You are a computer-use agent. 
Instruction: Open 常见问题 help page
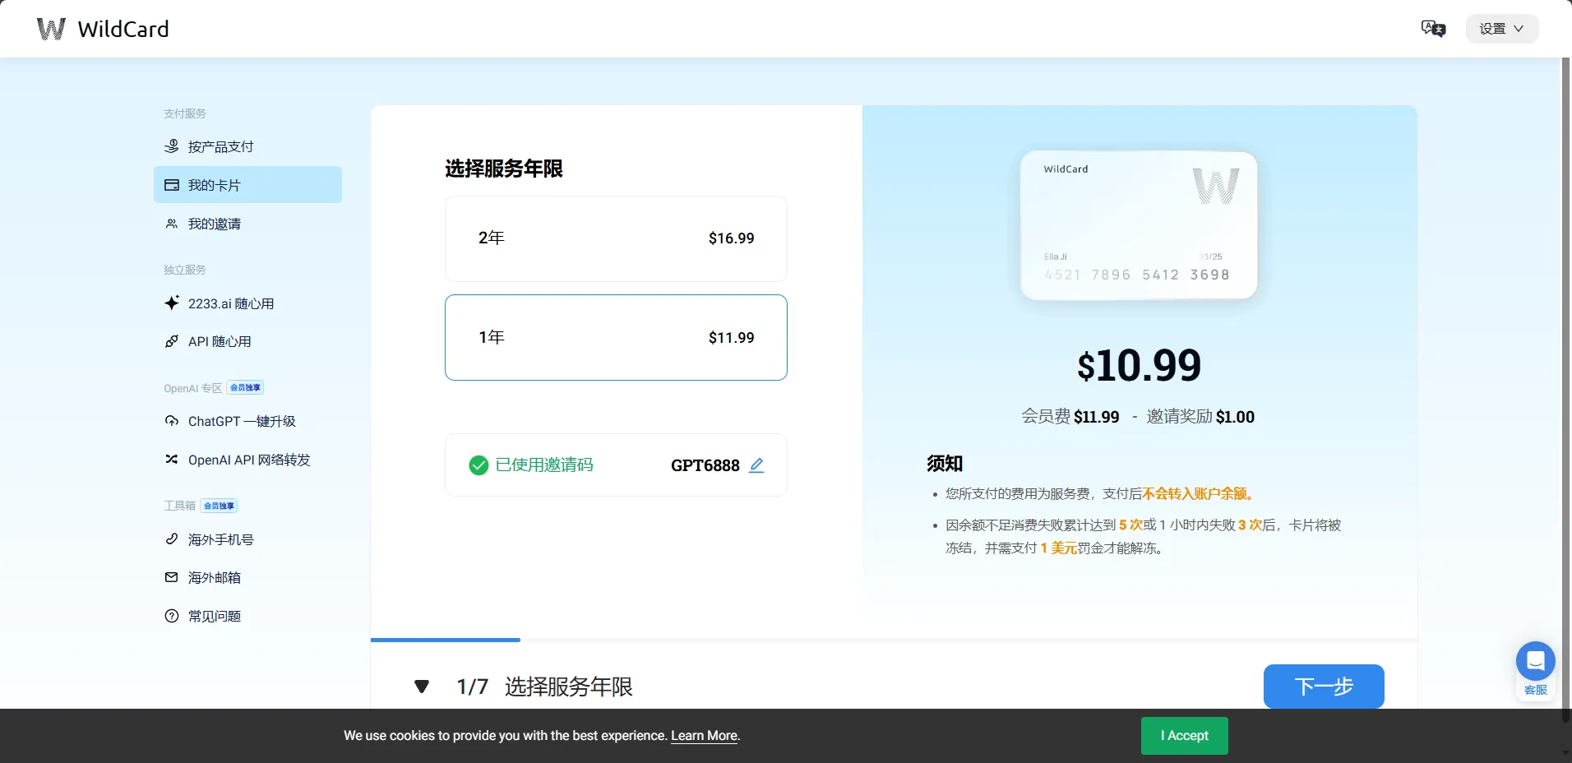[x=214, y=616]
